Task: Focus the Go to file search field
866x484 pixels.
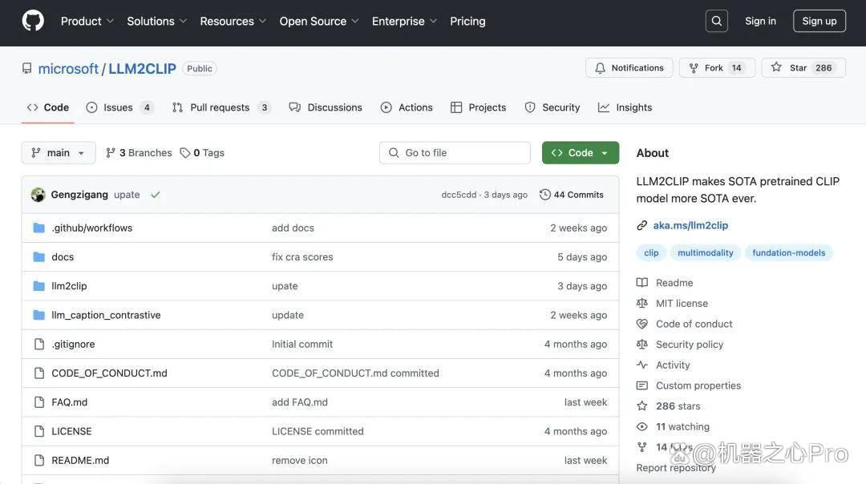Action: tap(455, 153)
